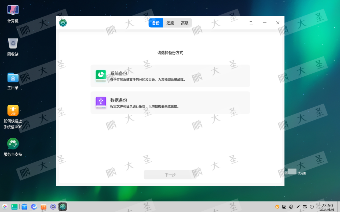
Task: Open the power button in tray
Action: coord(312,207)
